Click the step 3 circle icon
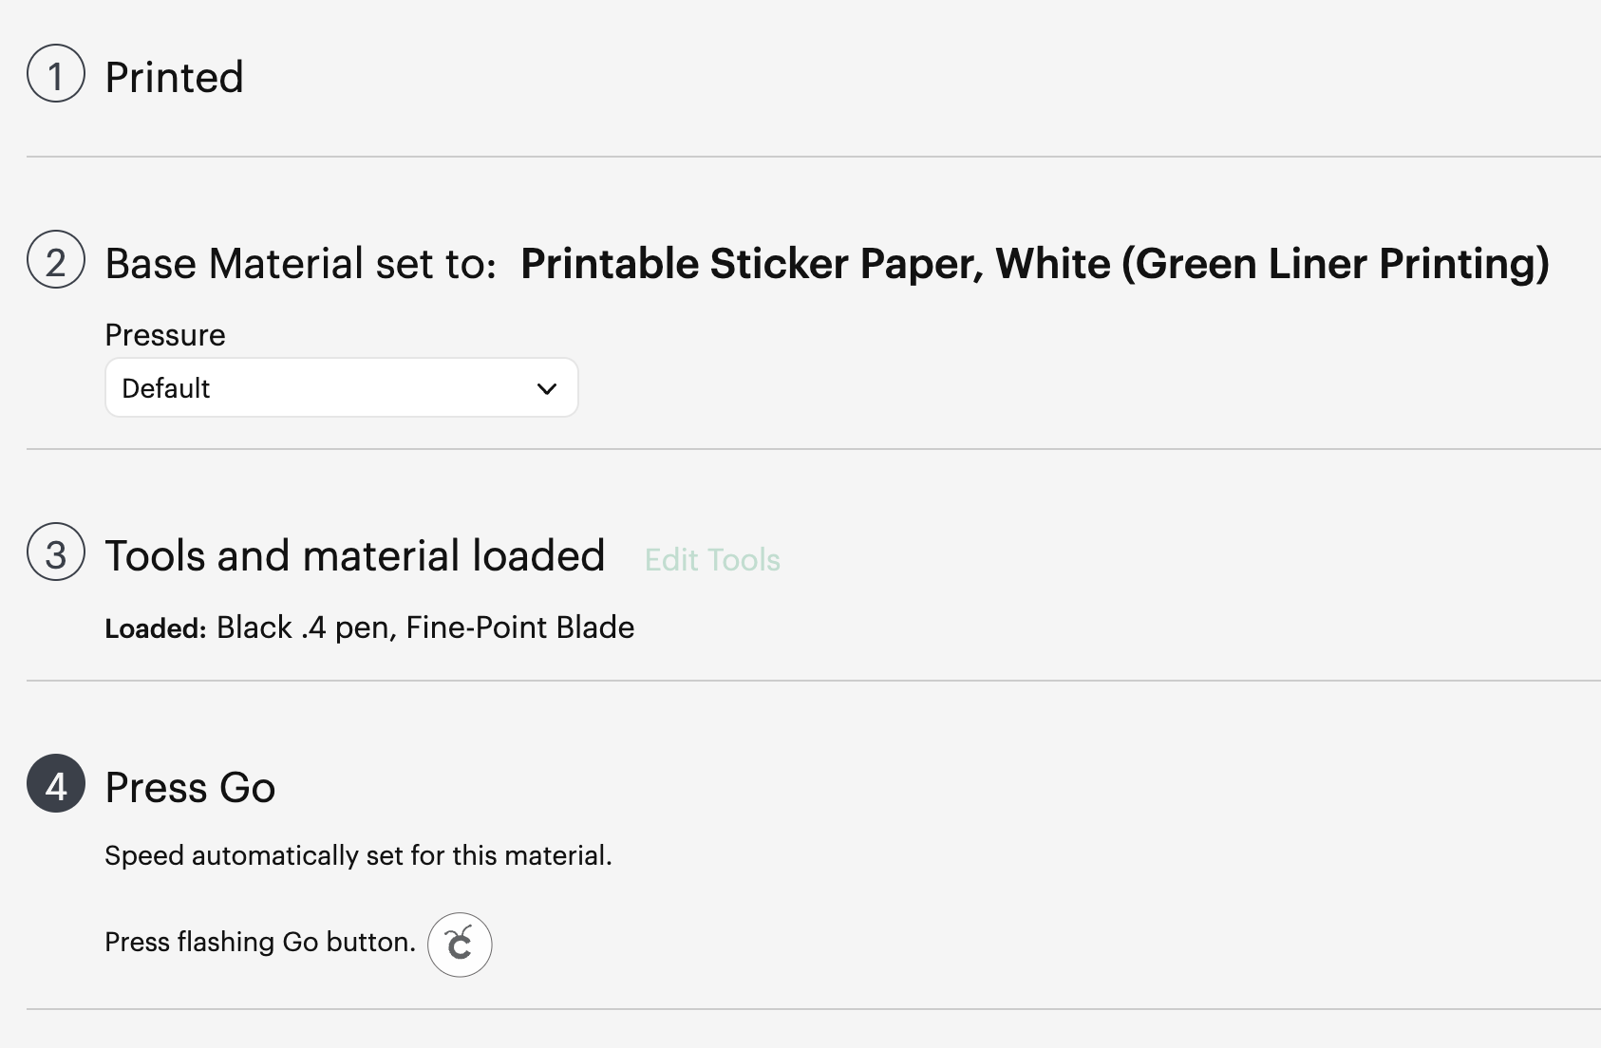Viewport: 1601px width, 1048px height. (56, 552)
